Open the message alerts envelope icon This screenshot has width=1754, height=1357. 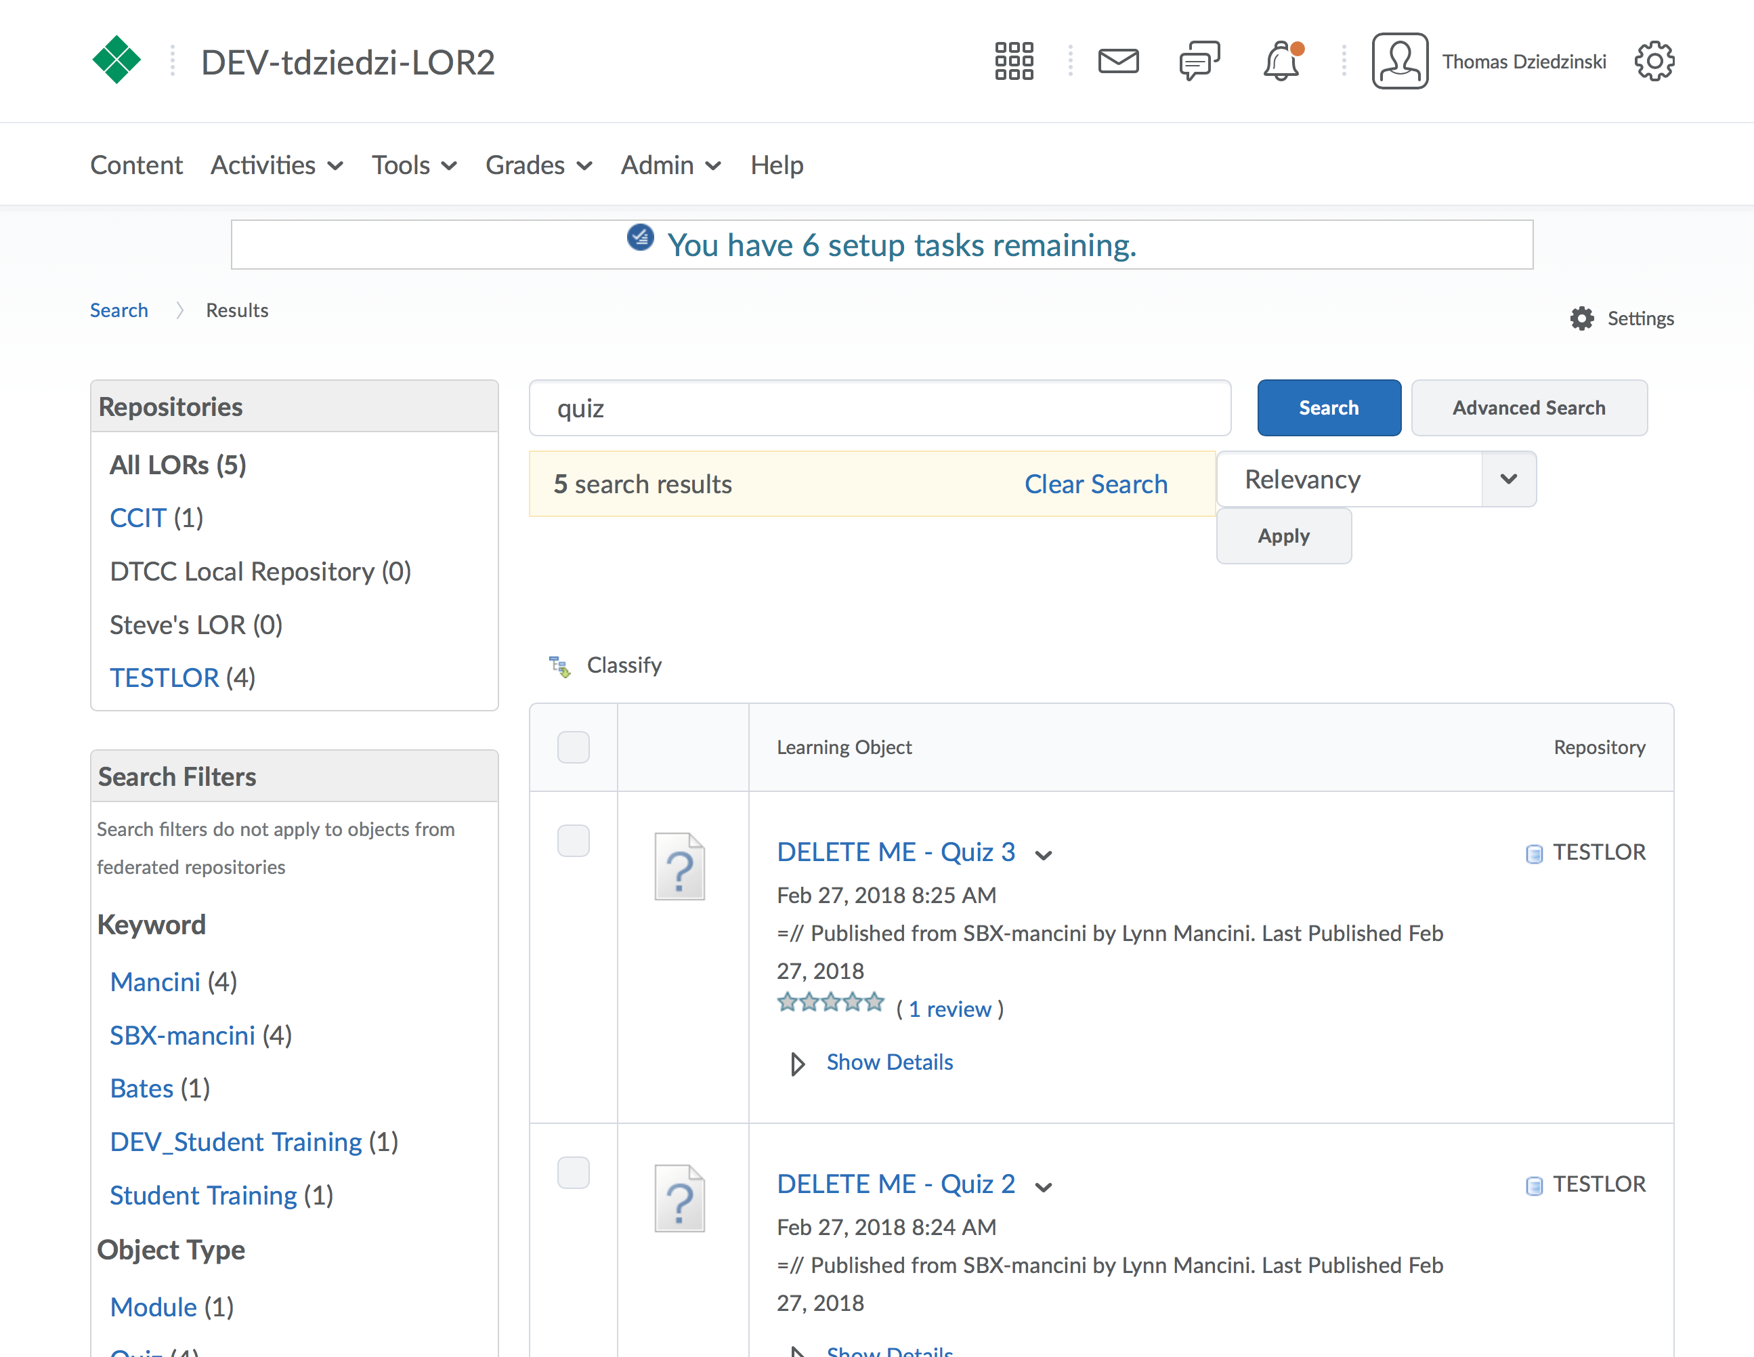click(1118, 61)
